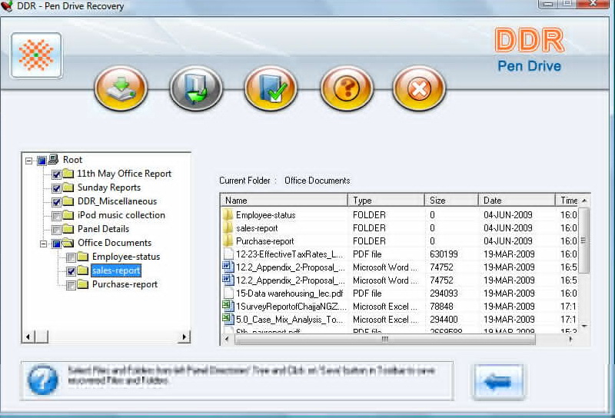Sort file list by Name column header
This screenshot has width=615, height=418.
click(283, 201)
